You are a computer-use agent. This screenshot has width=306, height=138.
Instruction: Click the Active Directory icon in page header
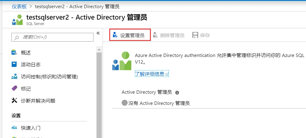click(18, 20)
